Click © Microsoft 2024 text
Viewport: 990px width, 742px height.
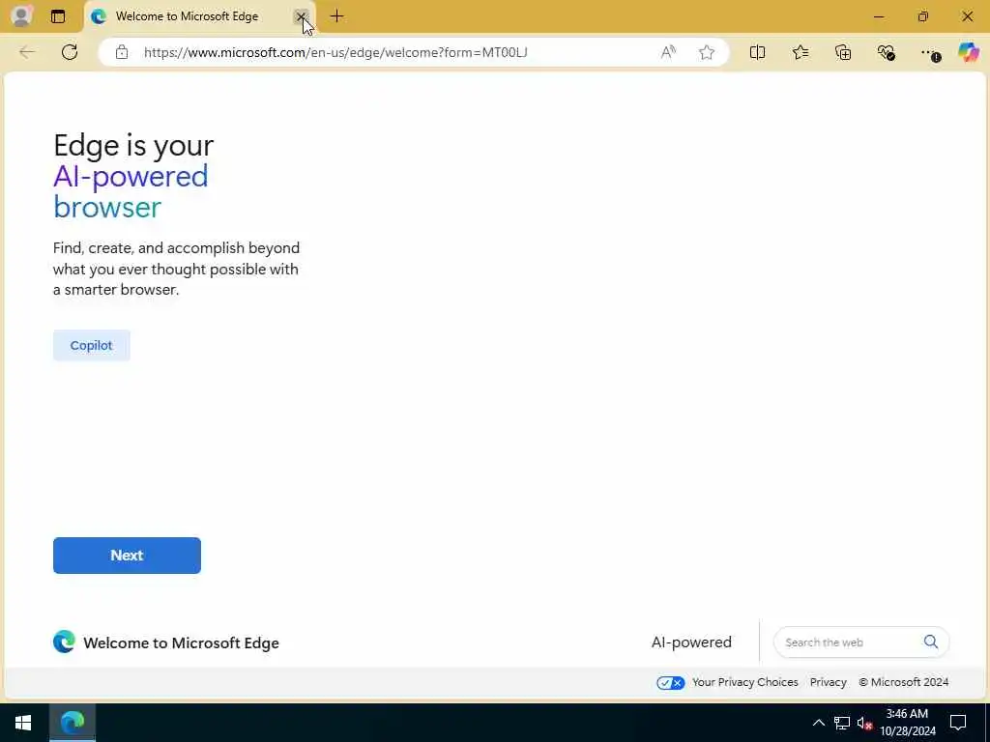pos(904,682)
